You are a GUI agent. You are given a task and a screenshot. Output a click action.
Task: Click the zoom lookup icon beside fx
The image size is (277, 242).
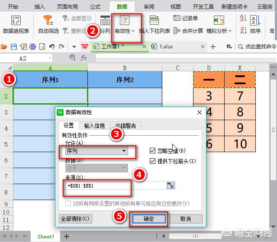[x=73, y=57]
